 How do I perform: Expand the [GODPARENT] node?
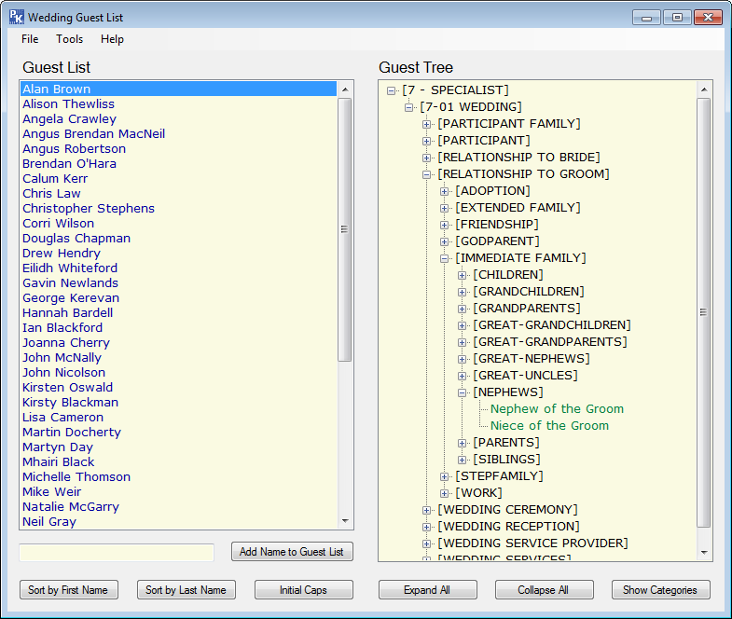[x=445, y=241]
